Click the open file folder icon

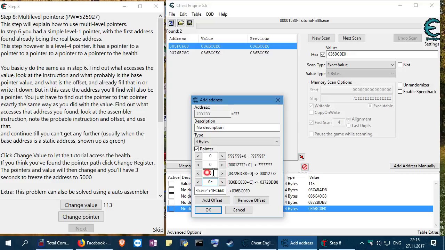(181, 23)
